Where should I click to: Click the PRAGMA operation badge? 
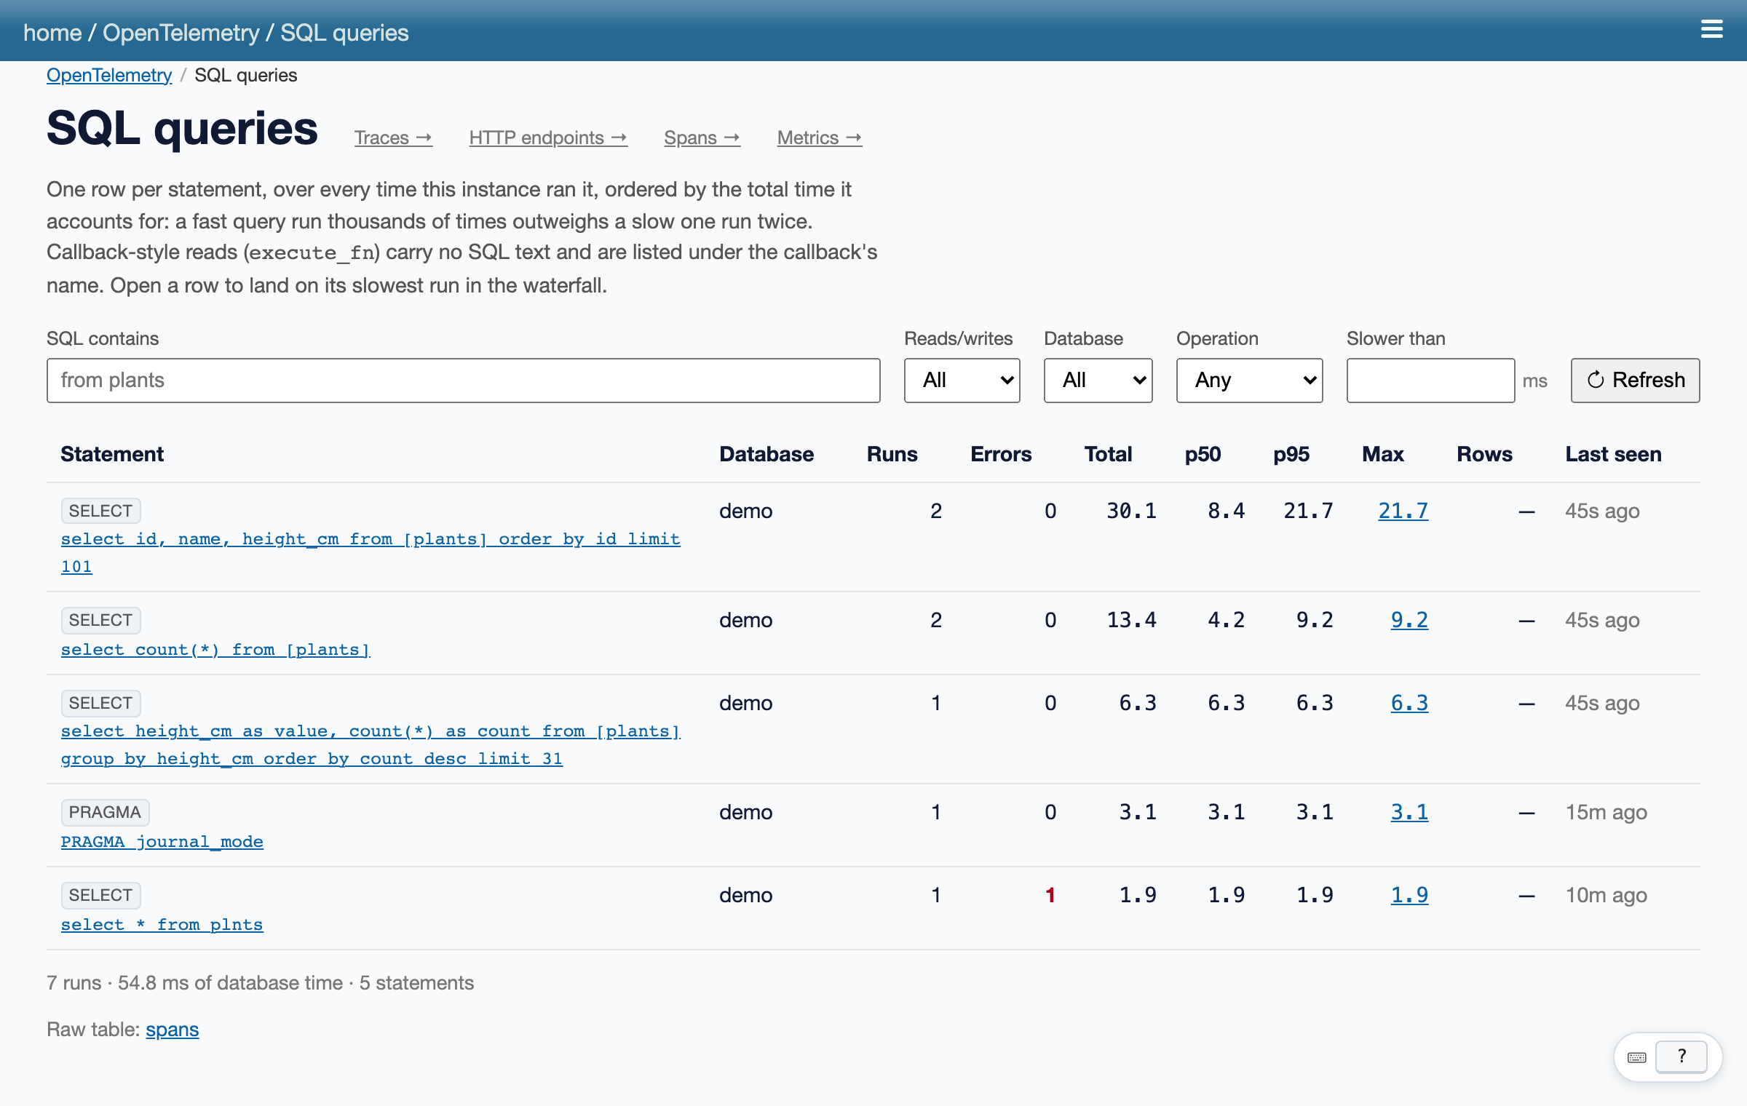[105, 812]
